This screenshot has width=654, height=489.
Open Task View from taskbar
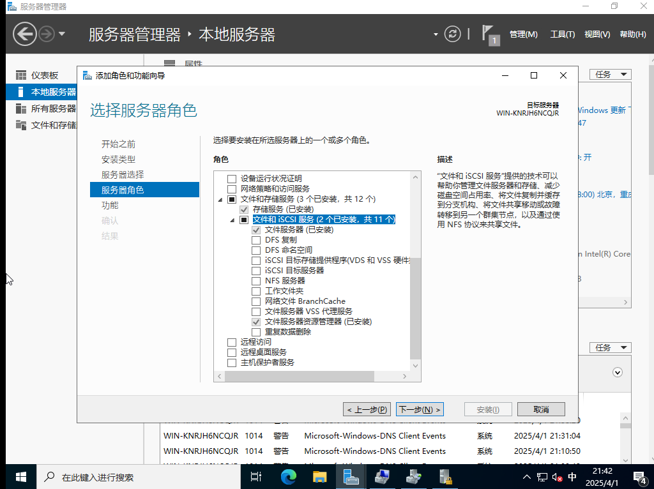click(255, 477)
